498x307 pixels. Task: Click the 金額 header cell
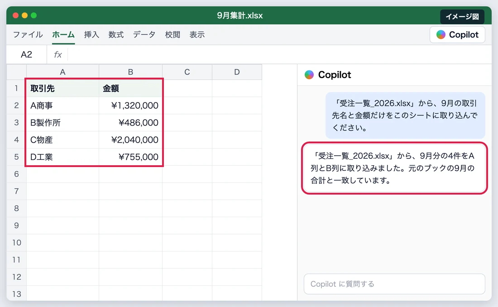130,88
